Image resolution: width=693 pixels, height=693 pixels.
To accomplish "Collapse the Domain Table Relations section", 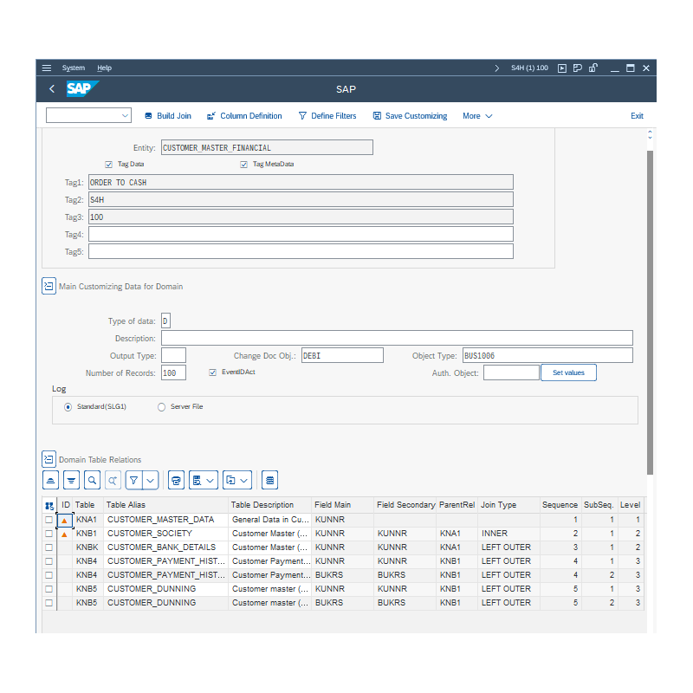I will [x=49, y=459].
